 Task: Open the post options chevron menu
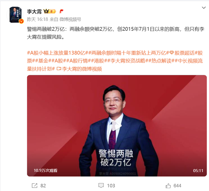[204, 8]
